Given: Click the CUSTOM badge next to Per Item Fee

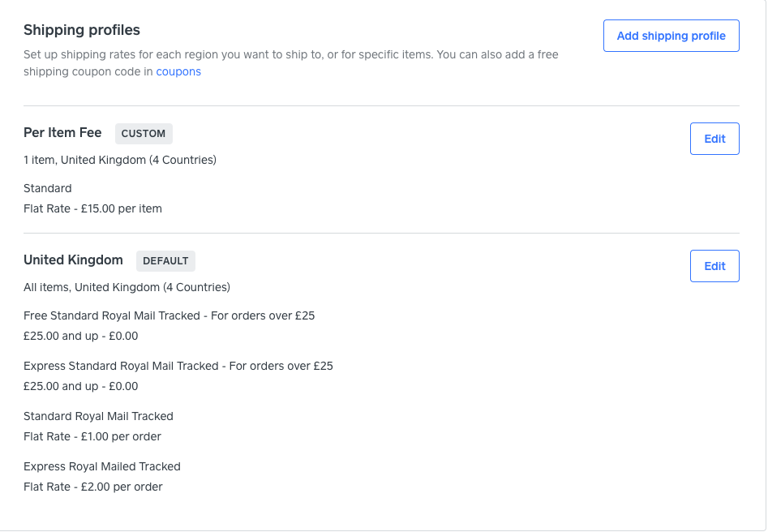Looking at the screenshot, I should (144, 133).
